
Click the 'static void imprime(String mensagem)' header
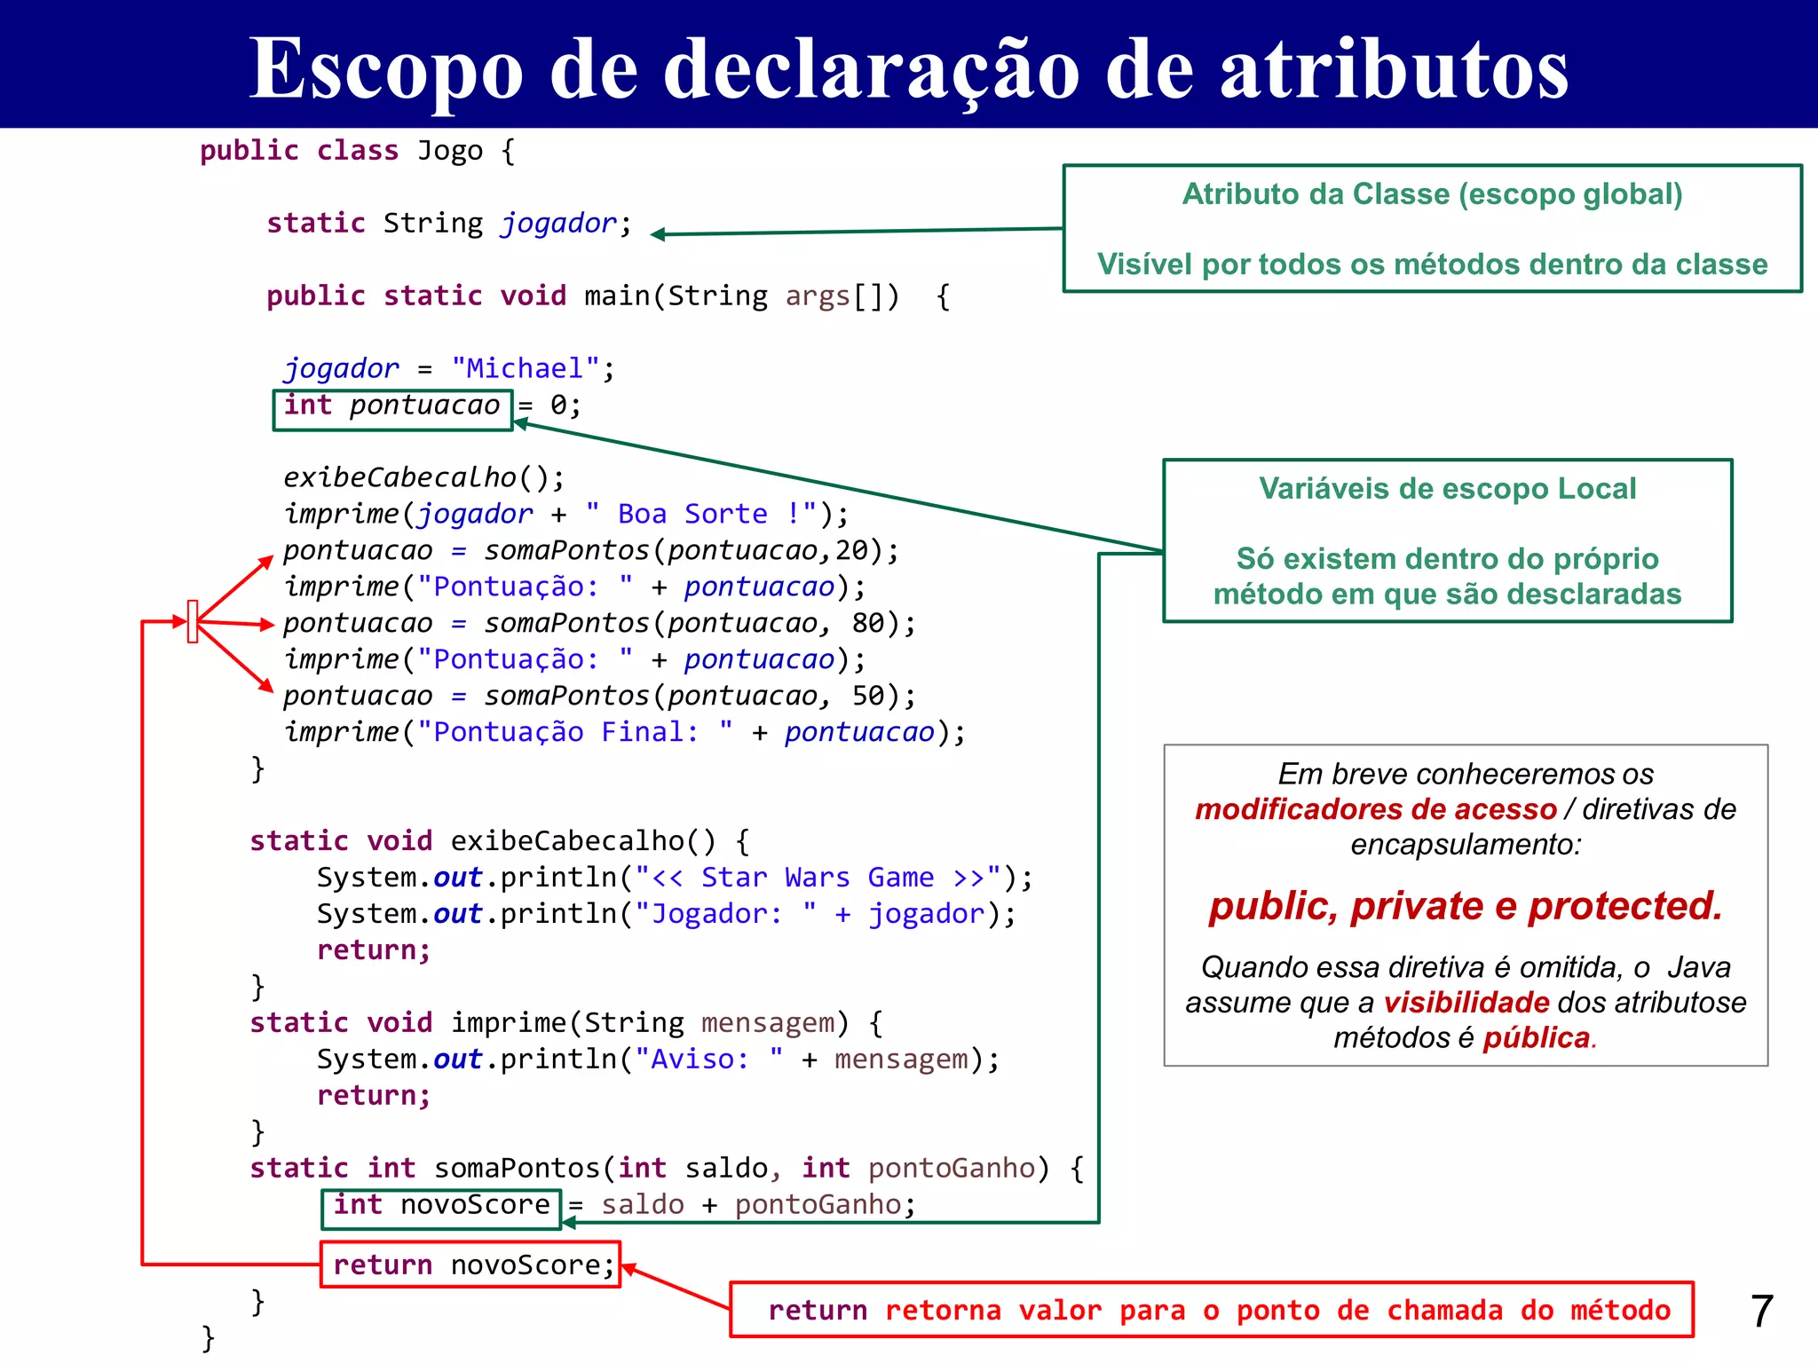click(x=566, y=1022)
